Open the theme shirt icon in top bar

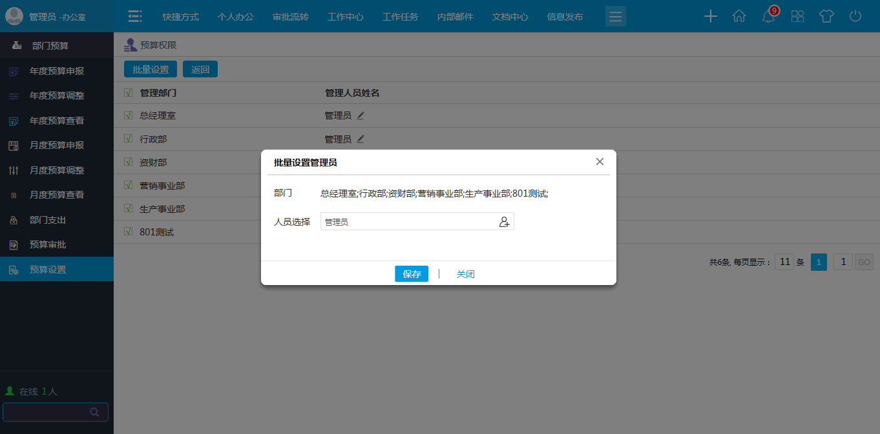[826, 16]
